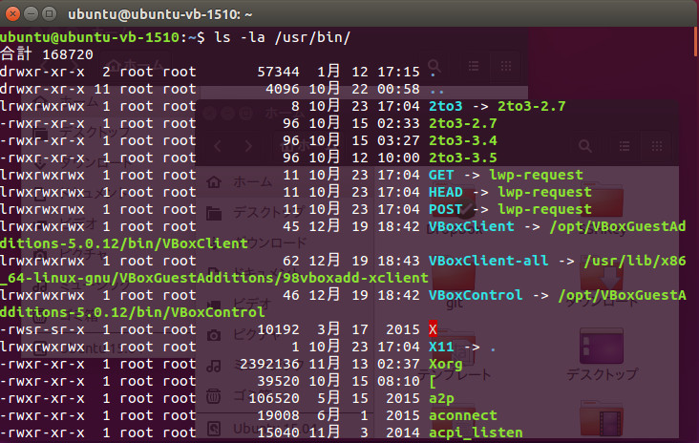Click the '2to3-2.7' executable file name
This screenshot has width=699, height=443.
pos(463,123)
